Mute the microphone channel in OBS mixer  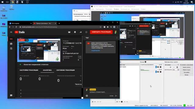click(x=158, y=72)
